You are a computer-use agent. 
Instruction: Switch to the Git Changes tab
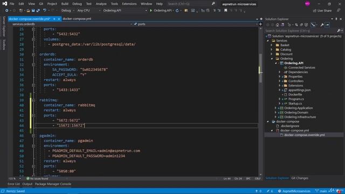click(x=300, y=178)
